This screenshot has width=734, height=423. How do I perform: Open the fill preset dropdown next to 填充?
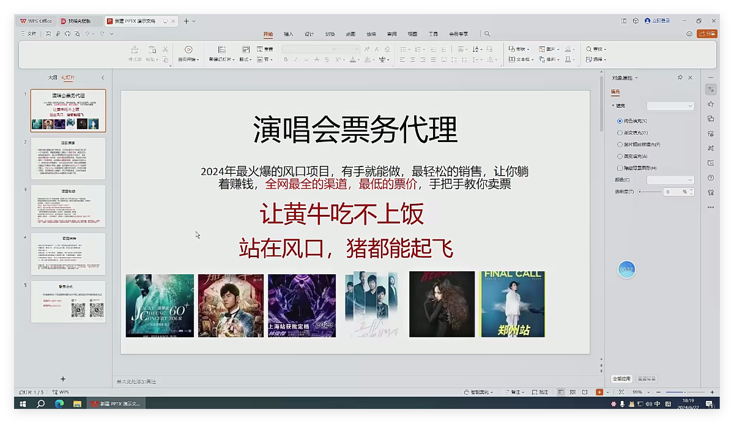670,106
